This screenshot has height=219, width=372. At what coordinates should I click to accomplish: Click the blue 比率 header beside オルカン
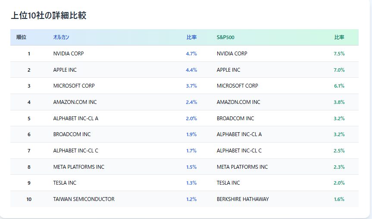tap(191, 37)
